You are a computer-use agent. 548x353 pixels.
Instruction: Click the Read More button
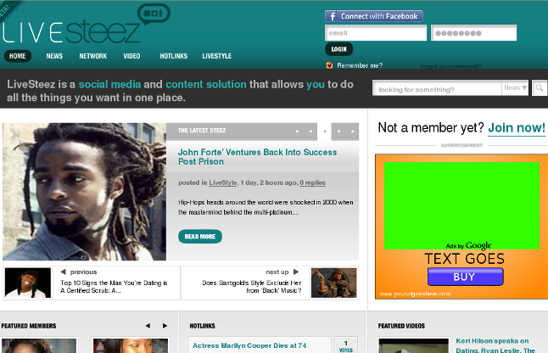coord(199,236)
